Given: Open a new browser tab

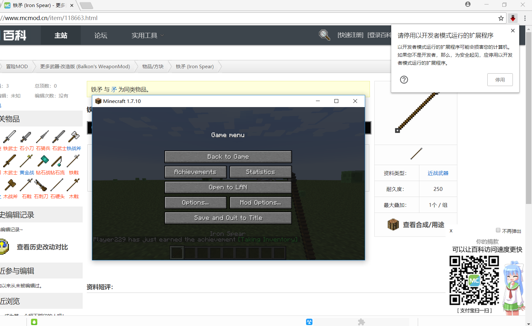Looking at the screenshot, I should pos(86,5).
